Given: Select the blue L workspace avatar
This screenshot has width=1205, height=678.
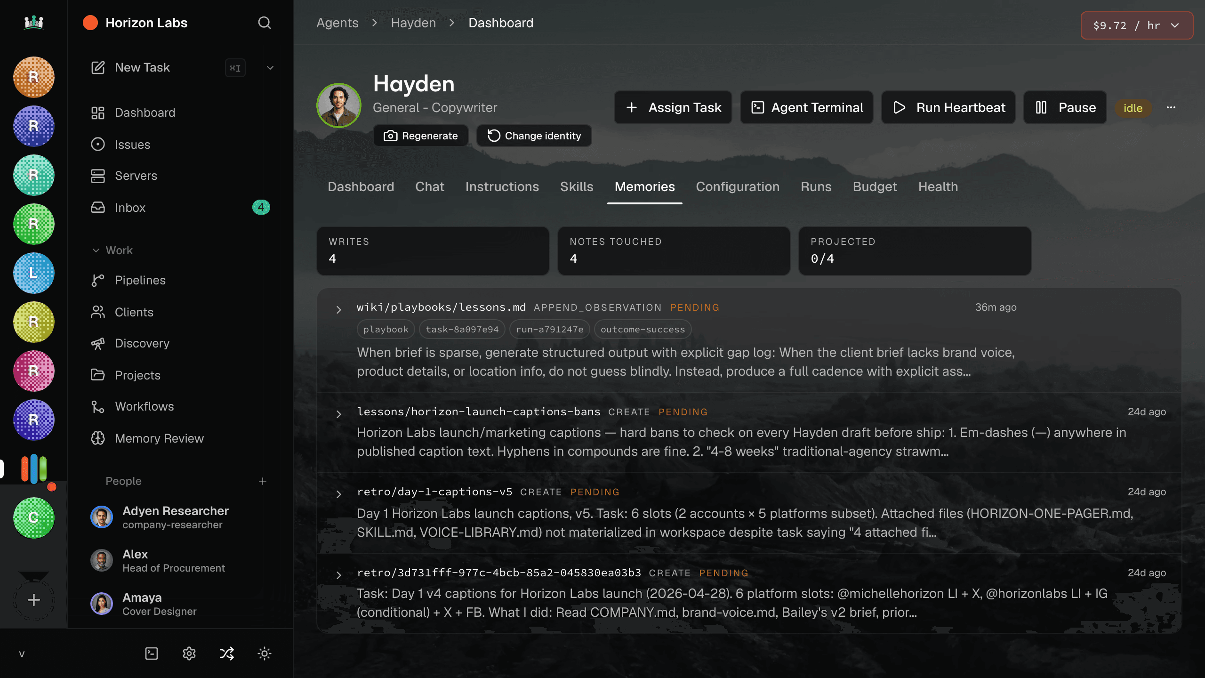Looking at the screenshot, I should click(x=34, y=273).
